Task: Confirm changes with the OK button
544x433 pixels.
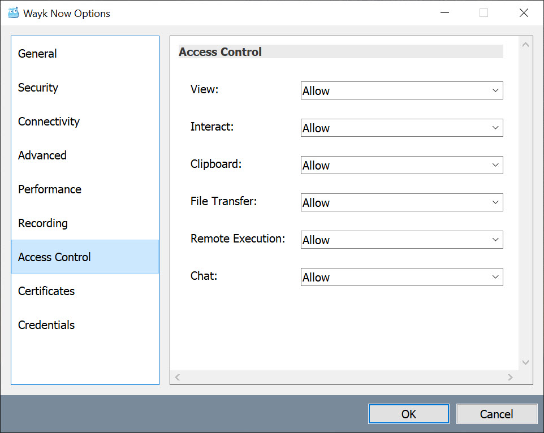Action: 409,414
